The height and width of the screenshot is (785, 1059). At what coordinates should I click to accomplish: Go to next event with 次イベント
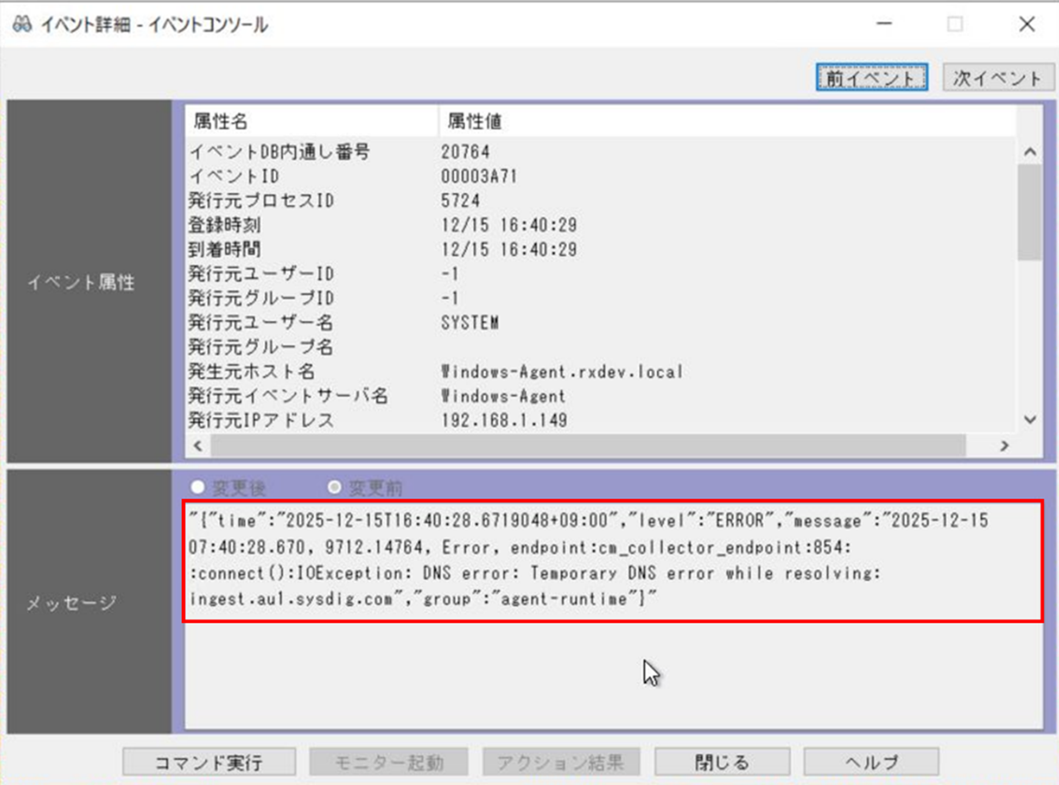coord(997,77)
